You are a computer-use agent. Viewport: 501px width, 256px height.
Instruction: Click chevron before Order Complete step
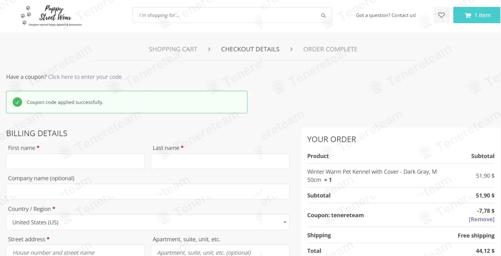[x=291, y=49]
